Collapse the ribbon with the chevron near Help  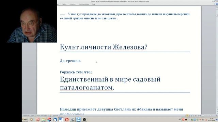(x=214, y=4)
